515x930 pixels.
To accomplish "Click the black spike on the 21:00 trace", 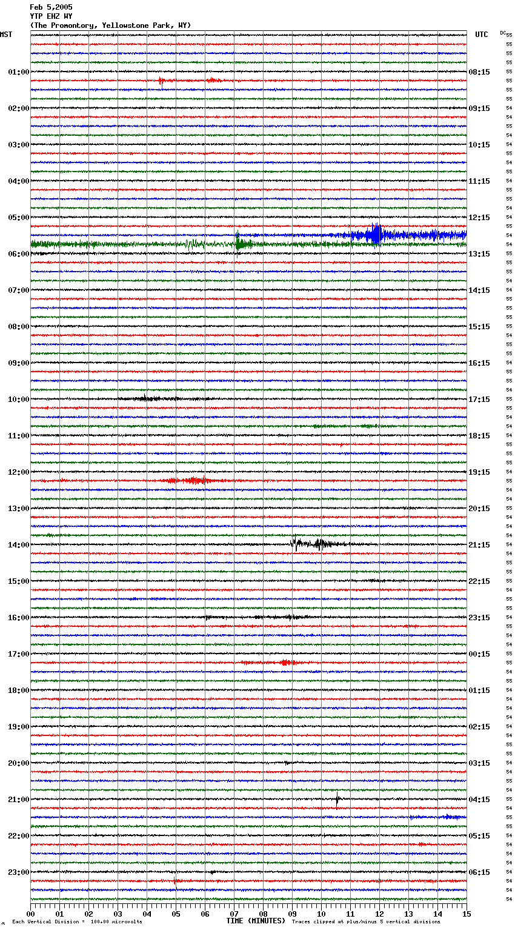I will pyautogui.click(x=337, y=800).
